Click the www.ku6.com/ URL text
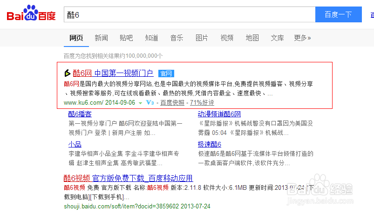374x214 pixels. (x=83, y=103)
